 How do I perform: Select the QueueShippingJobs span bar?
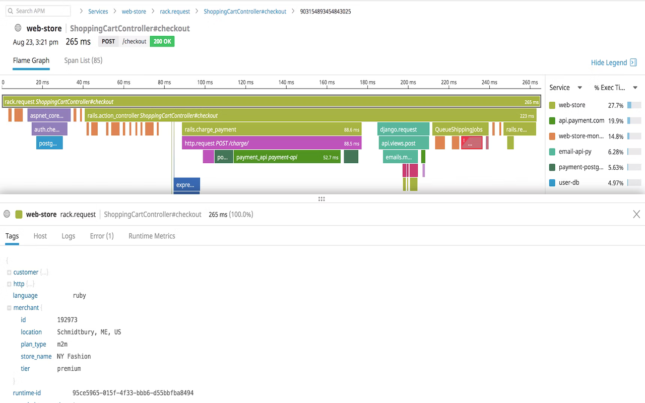click(460, 129)
